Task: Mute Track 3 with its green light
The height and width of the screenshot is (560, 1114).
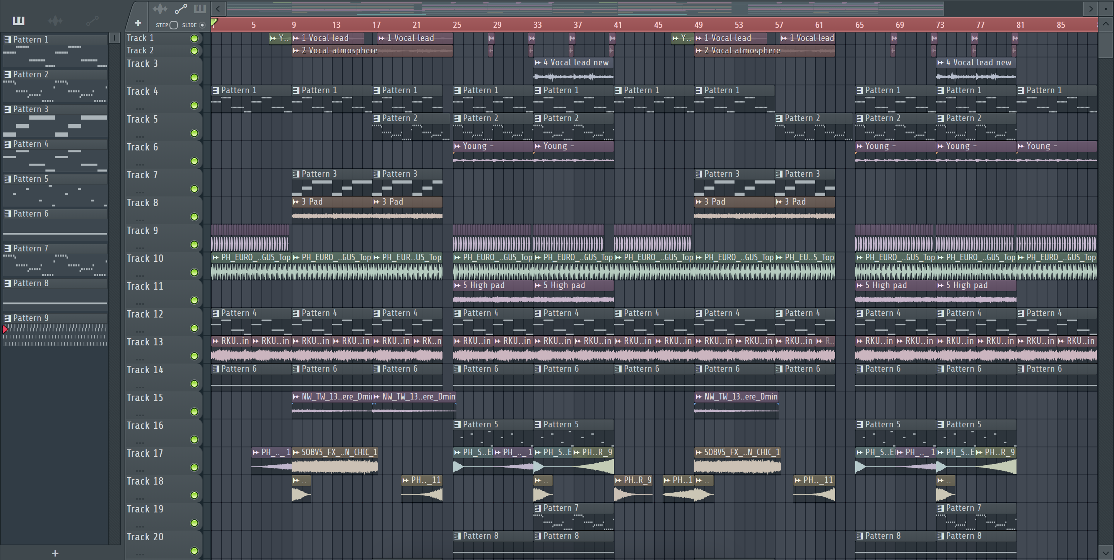Action: (195, 77)
